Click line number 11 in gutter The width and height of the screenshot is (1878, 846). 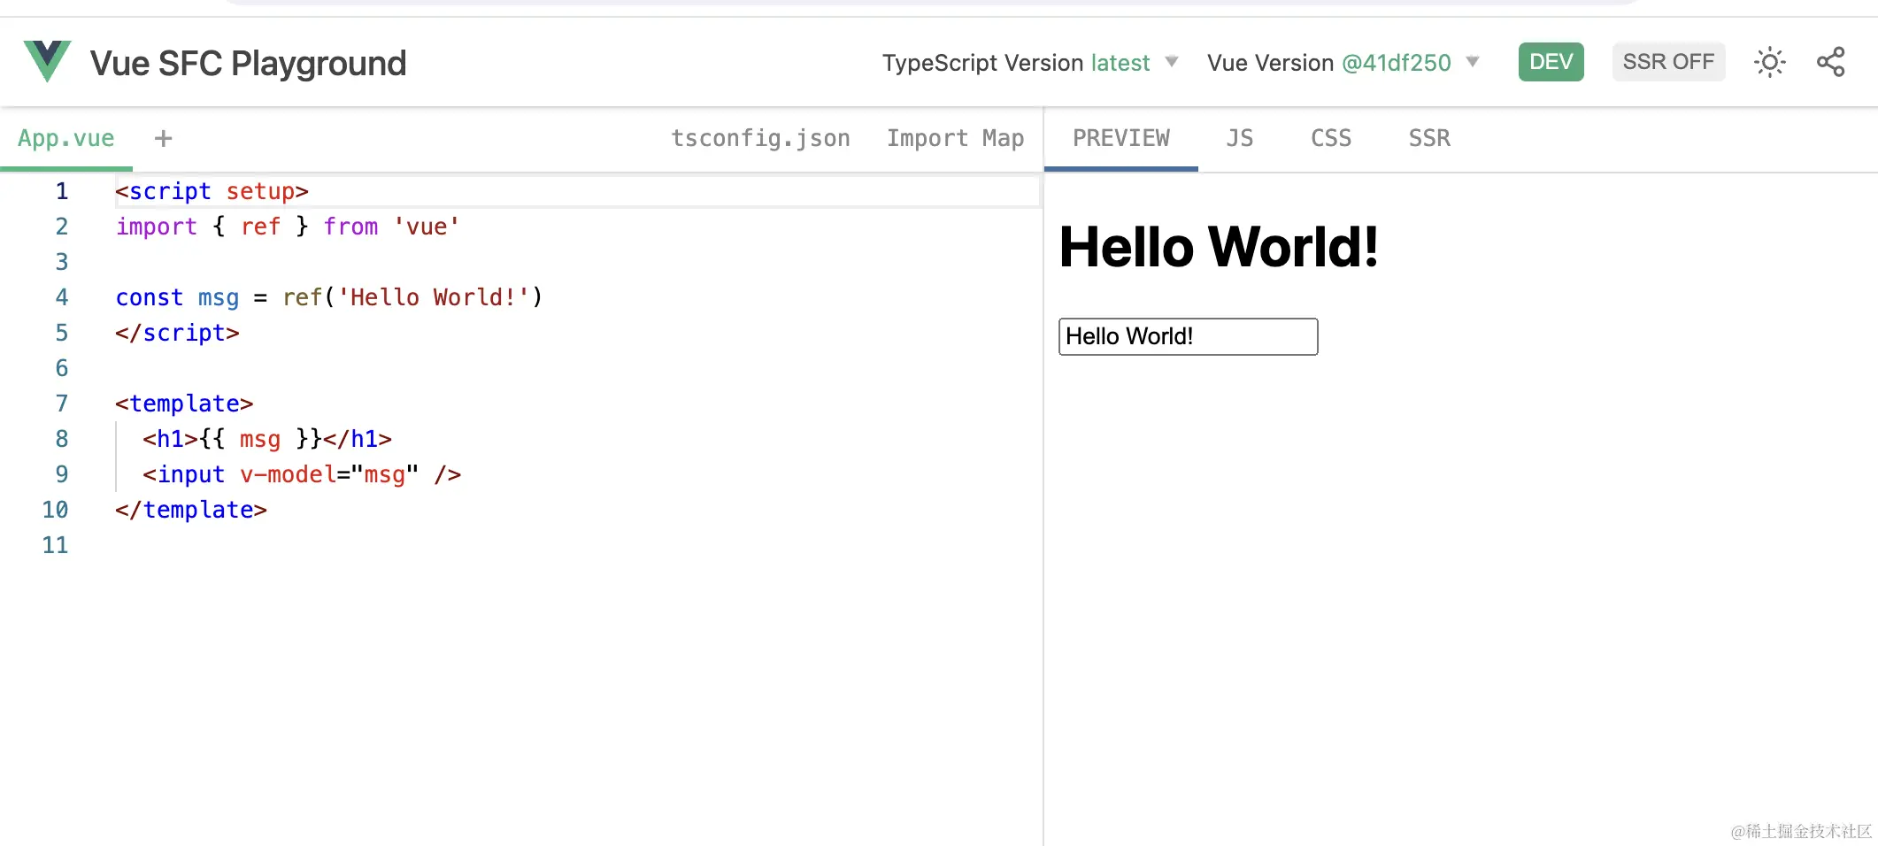pyautogui.click(x=55, y=545)
